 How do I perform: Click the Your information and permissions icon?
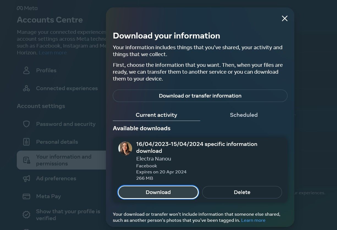pyautogui.click(x=26, y=160)
